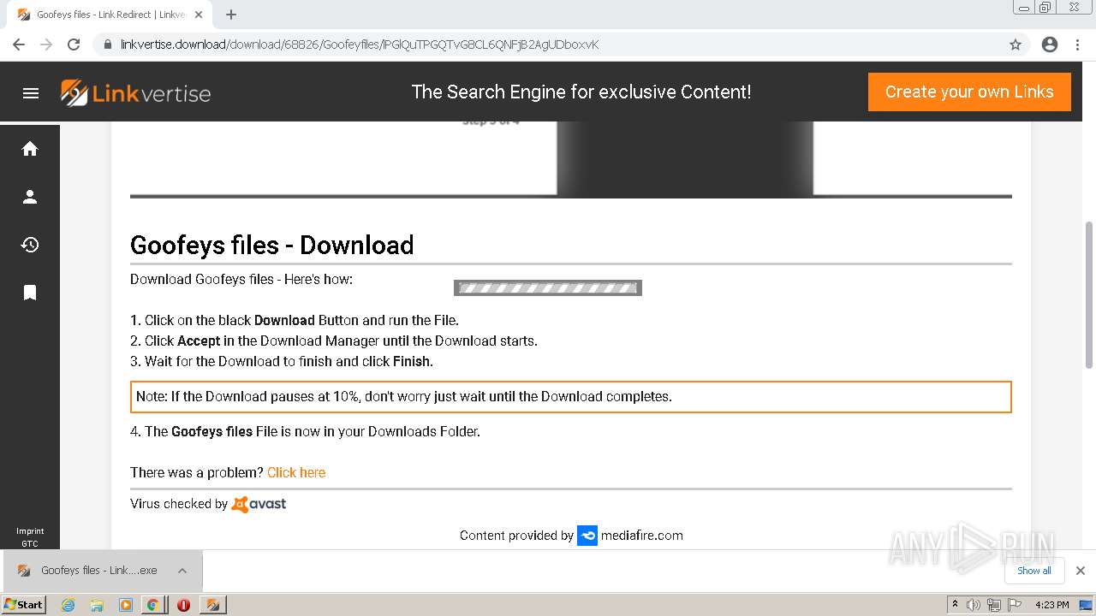Click the Imprint link in sidebar

pos(30,531)
